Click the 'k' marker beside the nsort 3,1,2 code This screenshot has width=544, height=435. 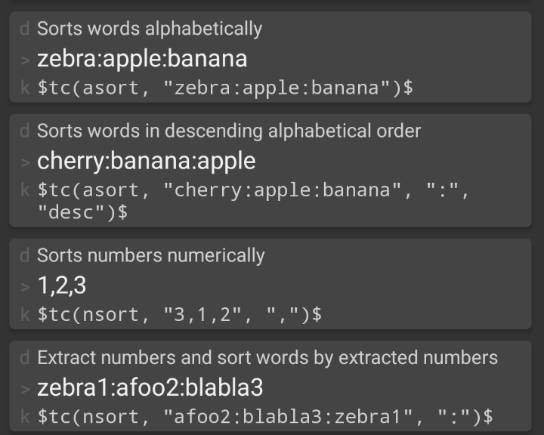click(25, 314)
